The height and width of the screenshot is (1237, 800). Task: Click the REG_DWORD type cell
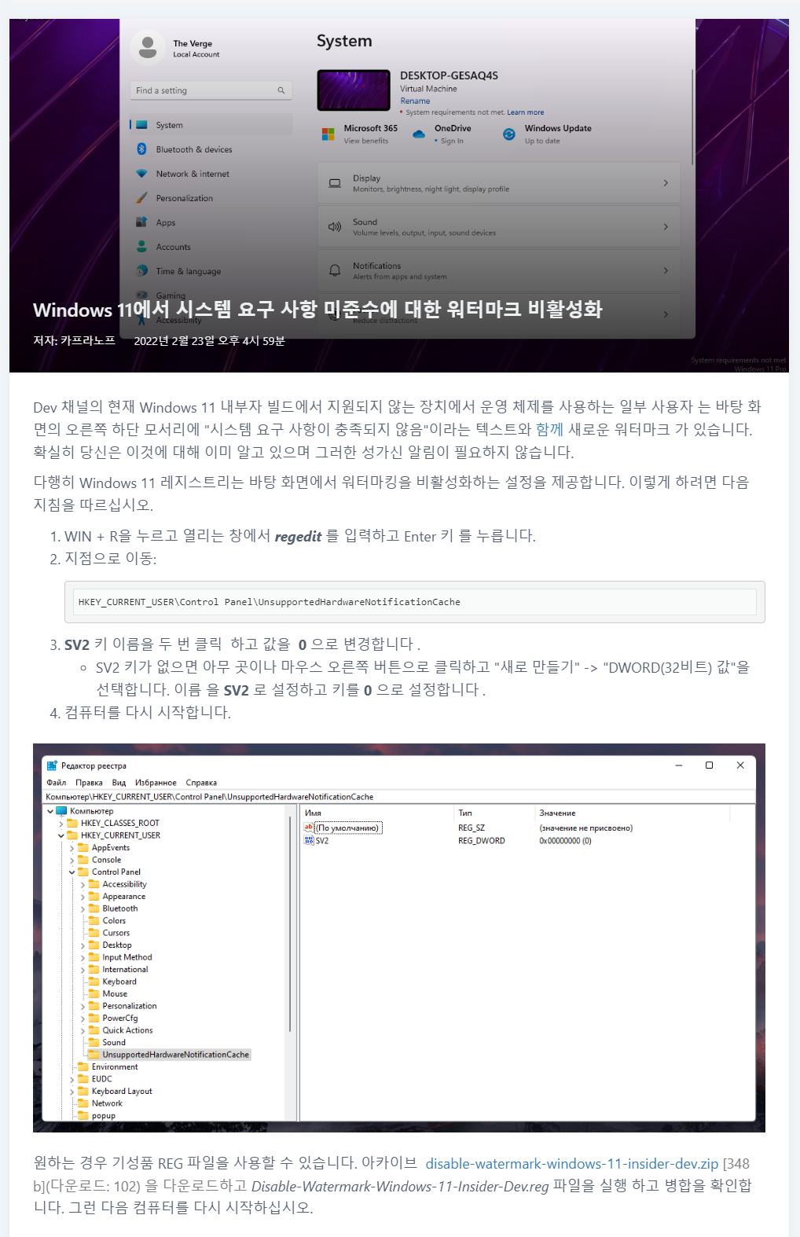(x=482, y=841)
